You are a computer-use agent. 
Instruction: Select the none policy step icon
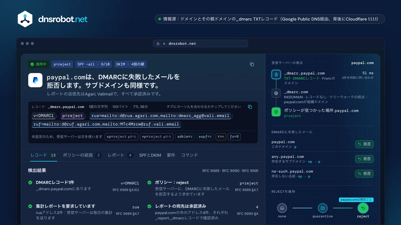pos(282,208)
